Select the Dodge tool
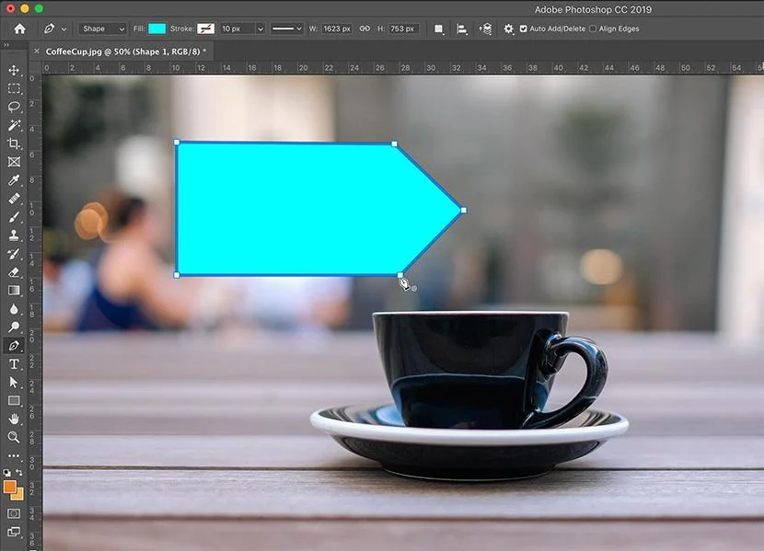This screenshot has height=551, width=764. (14, 327)
